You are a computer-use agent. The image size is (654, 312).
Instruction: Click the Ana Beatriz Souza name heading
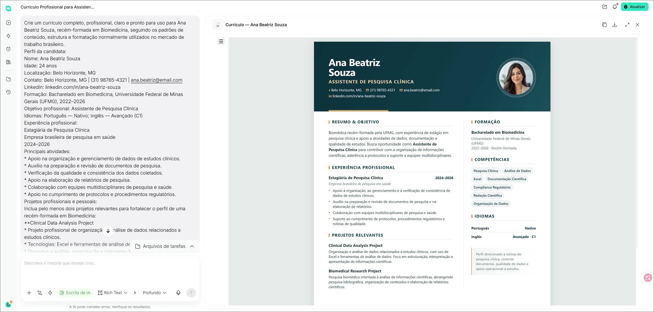(x=354, y=68)
